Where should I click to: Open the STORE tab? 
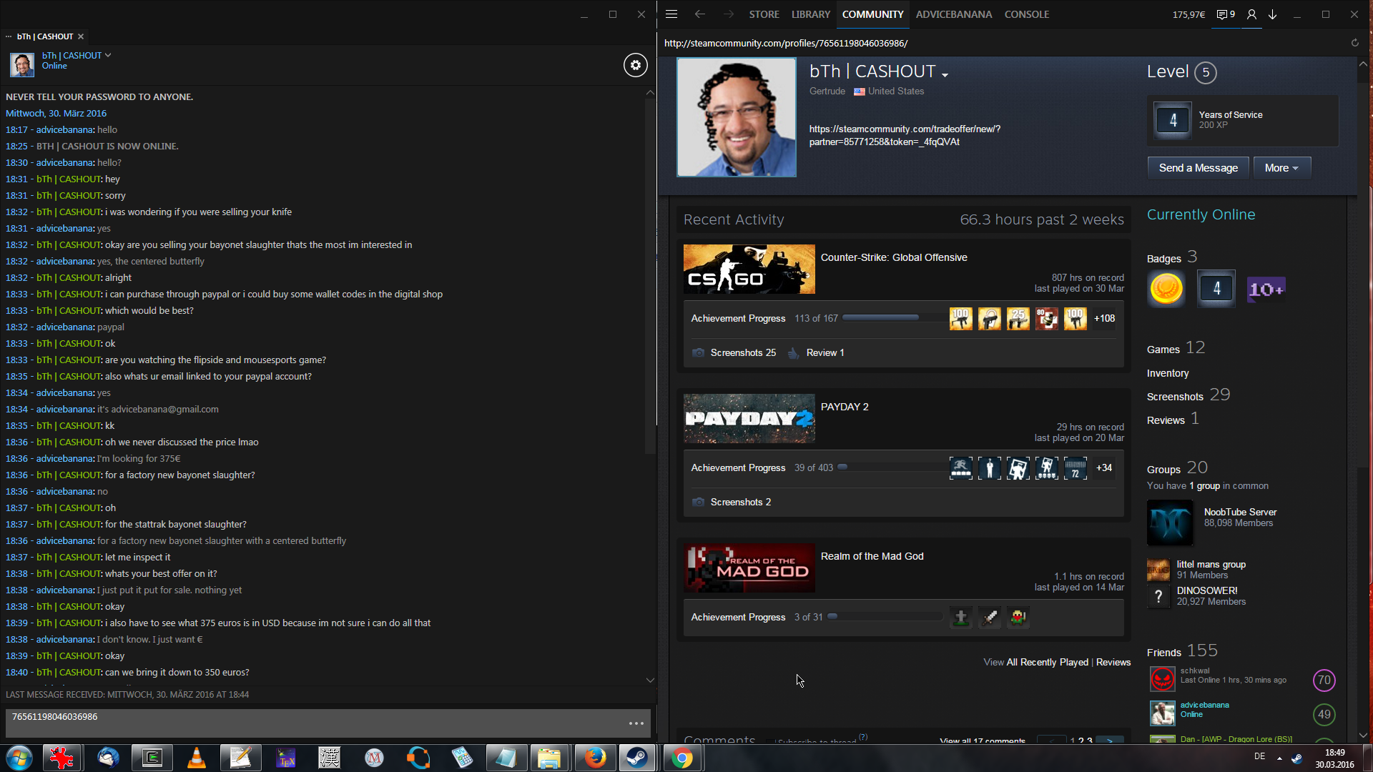pyautogui.click(x=764, y=14)
